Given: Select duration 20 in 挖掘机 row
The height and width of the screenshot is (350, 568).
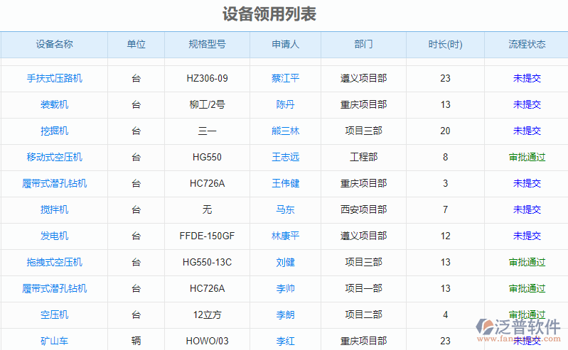Looking at the screenshot, I should (x=445, y=131).
